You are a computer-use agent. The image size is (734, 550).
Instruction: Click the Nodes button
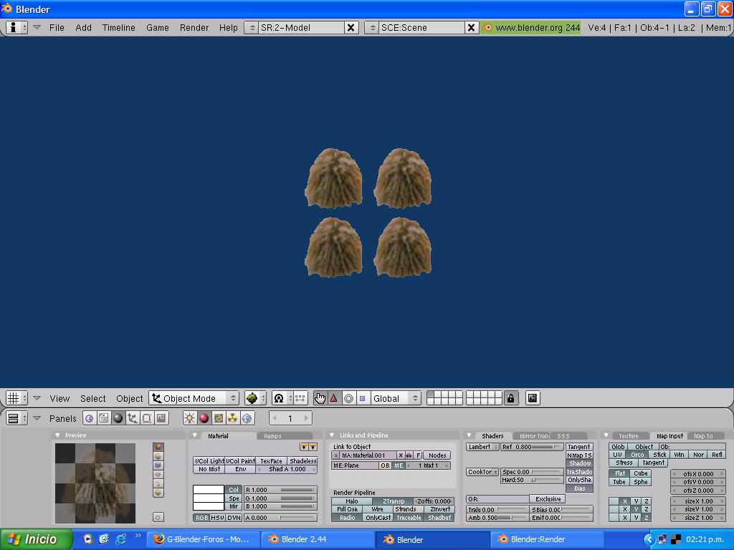(437, 455)
